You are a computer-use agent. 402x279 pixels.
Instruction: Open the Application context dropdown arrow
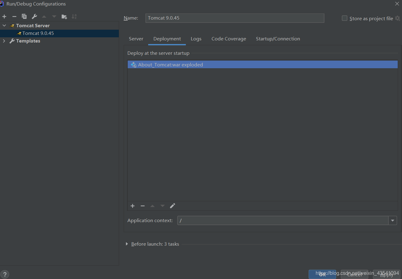(x=393, y=220)
